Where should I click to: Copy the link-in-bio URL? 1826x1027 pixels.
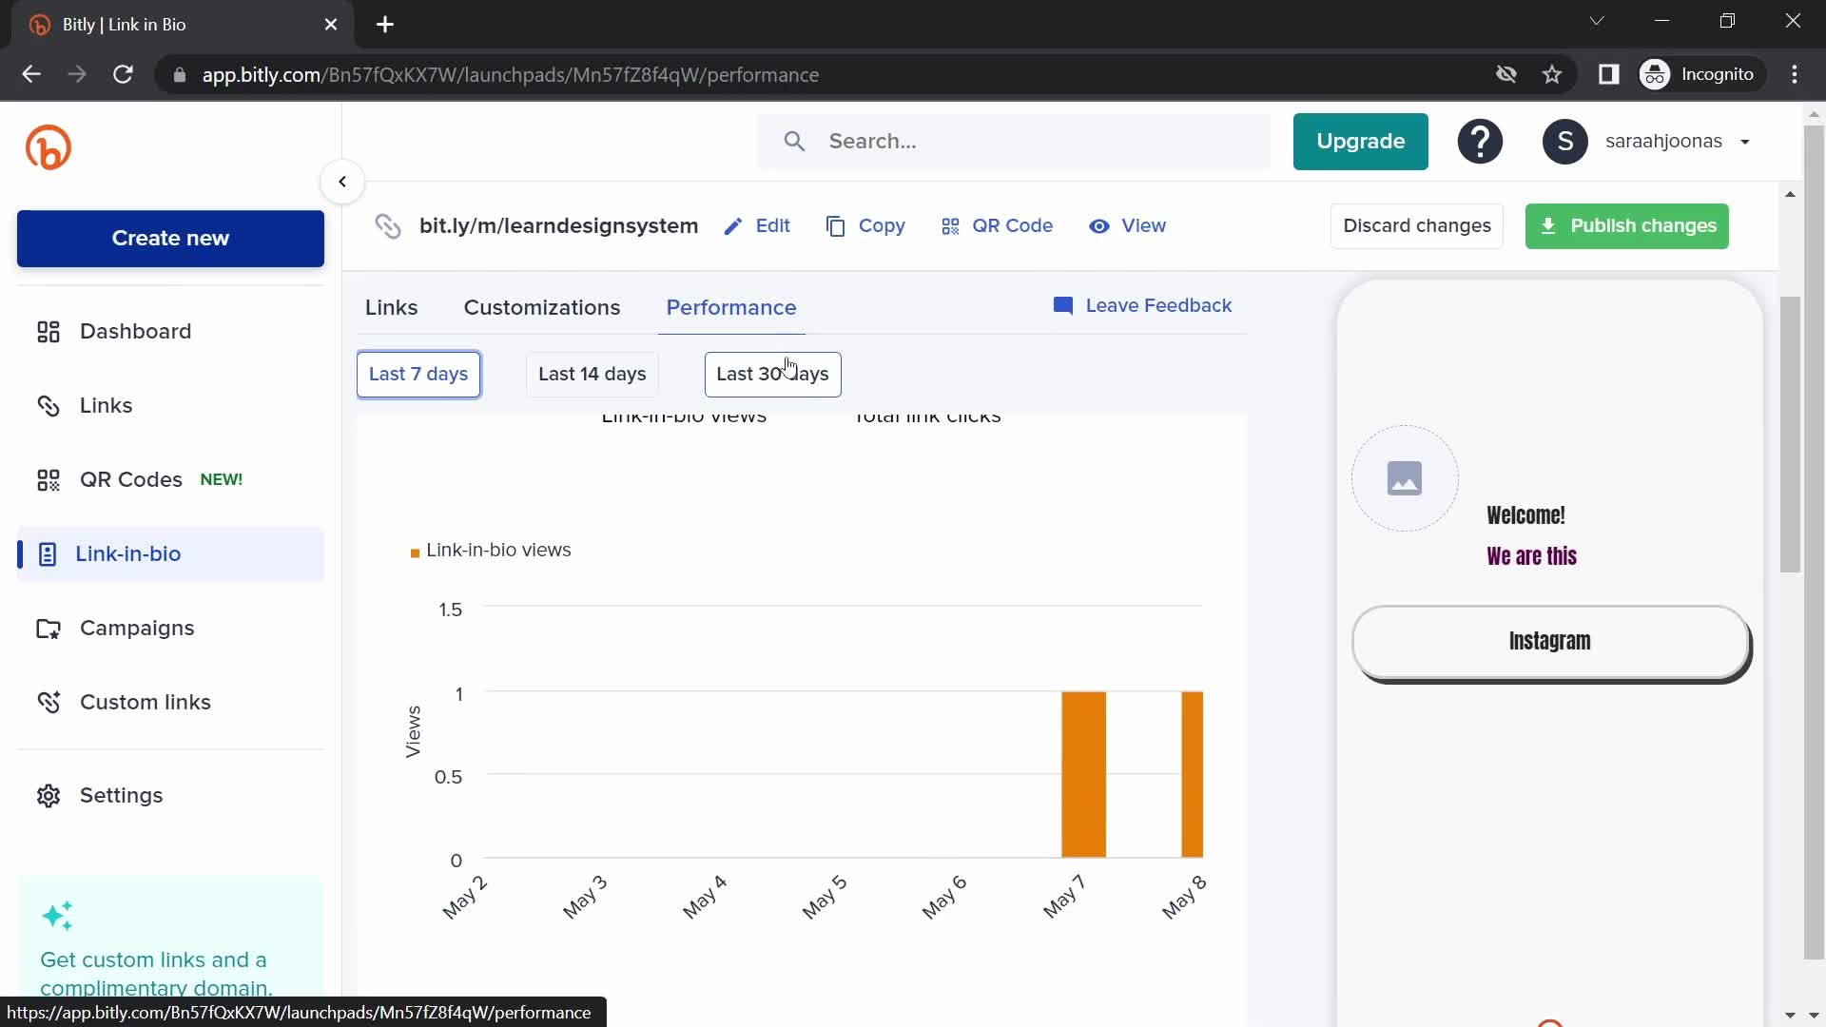(x=865, y=226)
